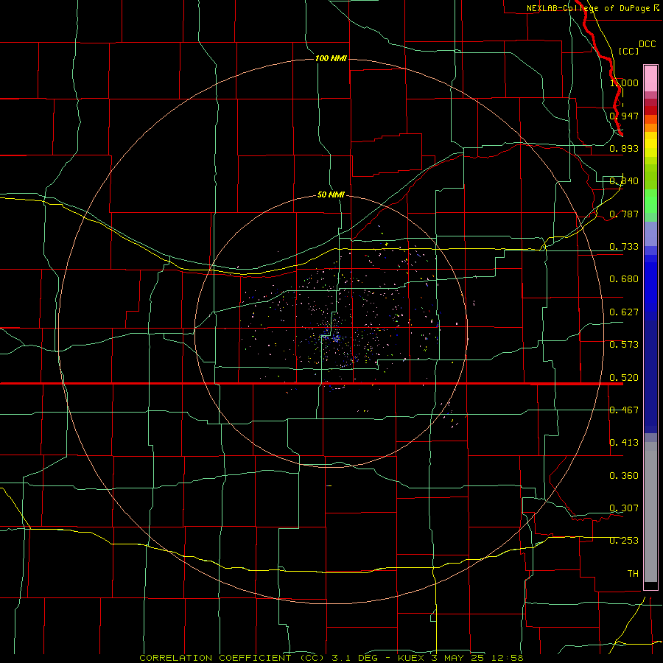
Task: Click the 0.947 scale value
Action: click(624, 116)
